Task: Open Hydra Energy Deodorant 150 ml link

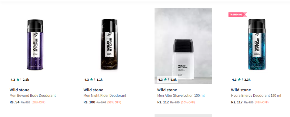Action: tap(256, 96)
